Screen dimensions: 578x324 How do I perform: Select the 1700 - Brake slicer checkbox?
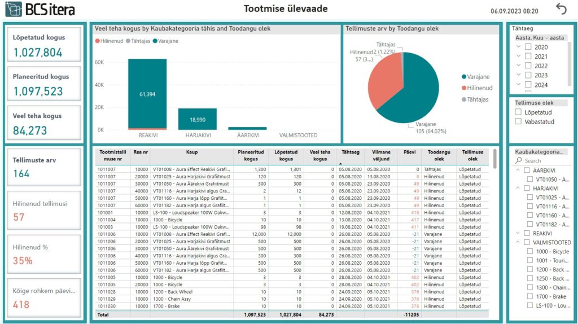click(x=529, y=296)
